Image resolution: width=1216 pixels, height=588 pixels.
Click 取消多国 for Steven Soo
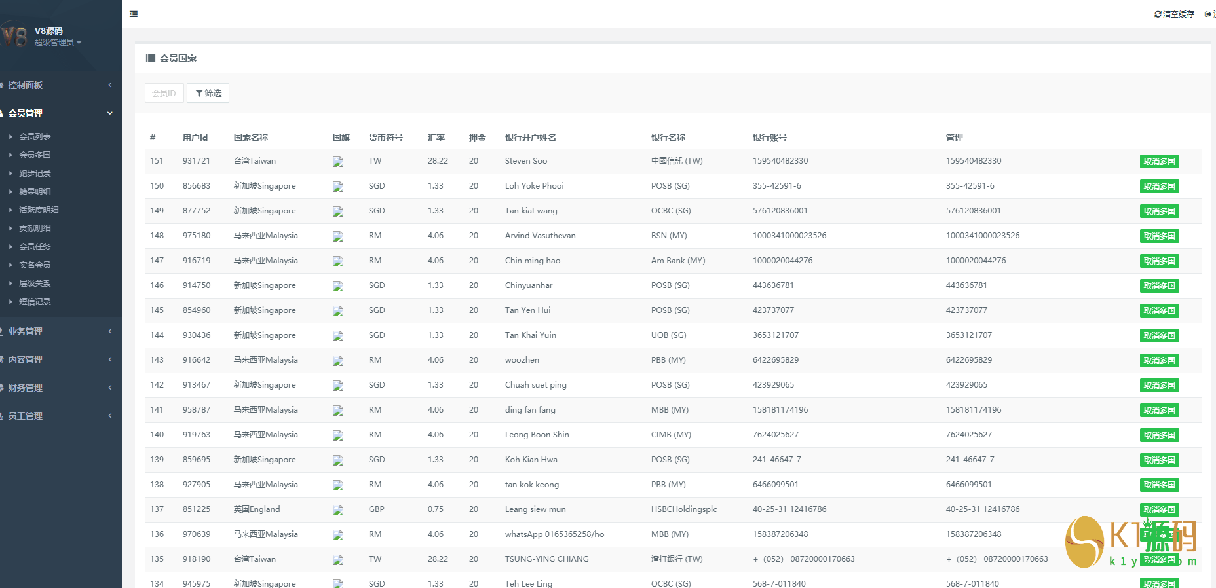pyautogui.click(x=1159, y=162)
